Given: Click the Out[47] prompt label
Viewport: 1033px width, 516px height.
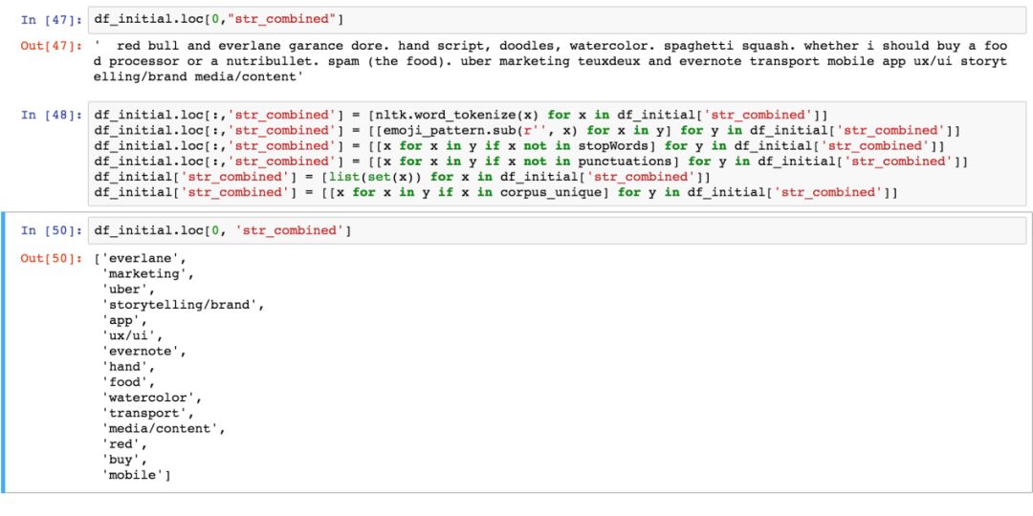Looking at the screenshot, I should [52, 46].
